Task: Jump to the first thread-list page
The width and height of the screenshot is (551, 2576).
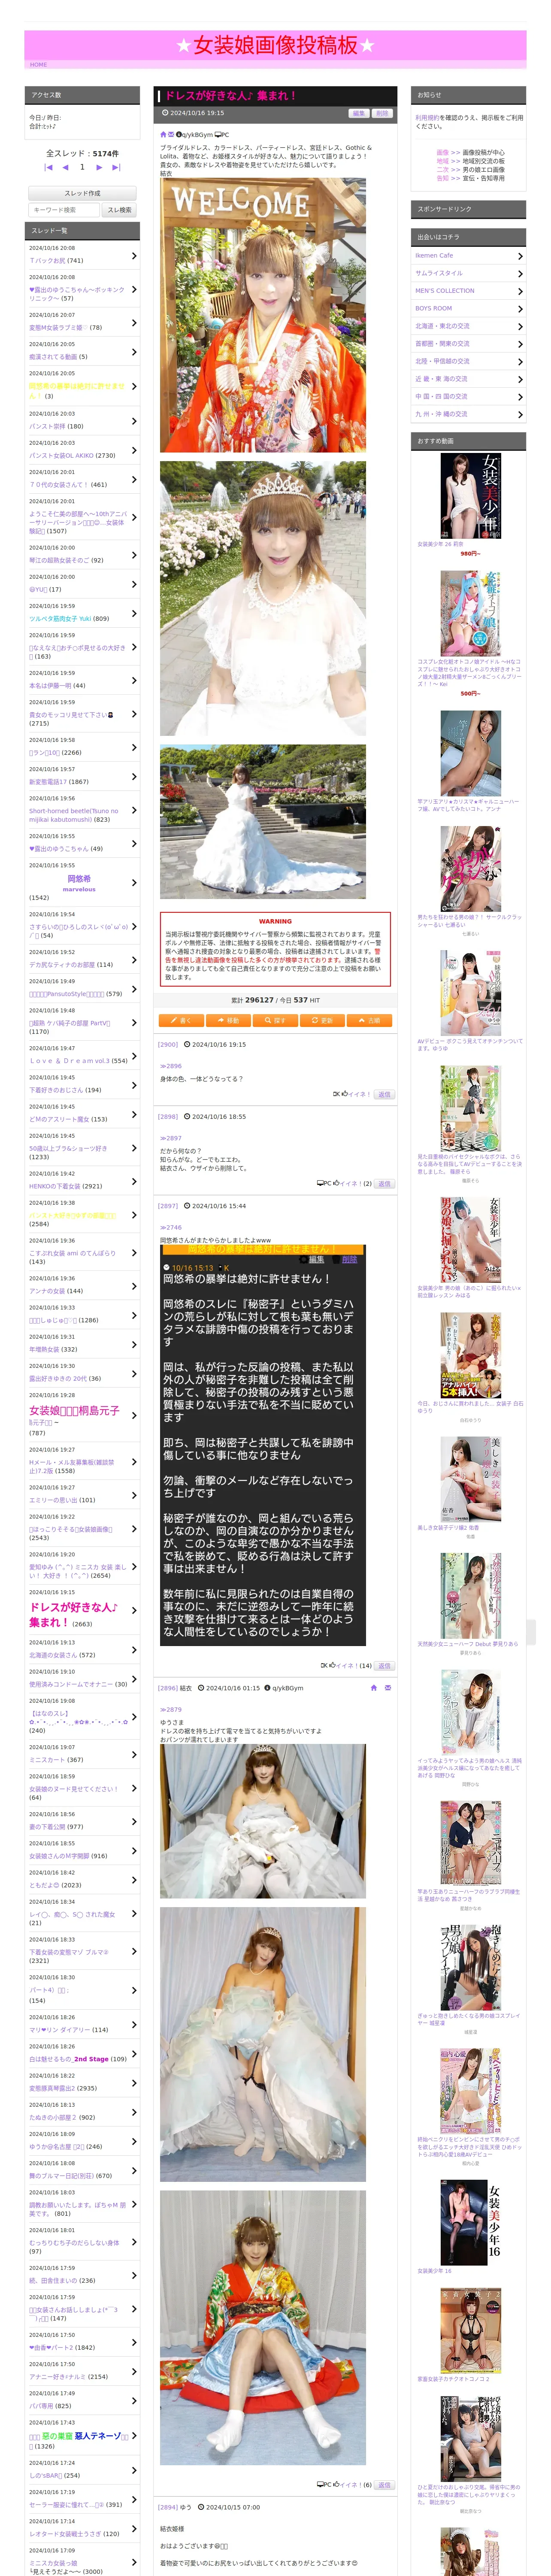Action: [x=48, y=167]
